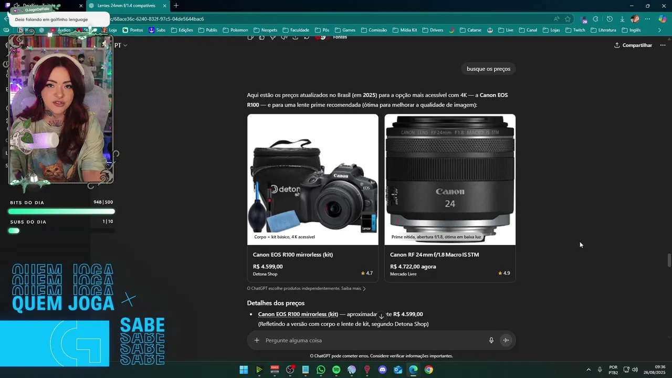Click the Compartilhar share button
Image resolution: width=672 pixels, height=378 pixels.
633,45
